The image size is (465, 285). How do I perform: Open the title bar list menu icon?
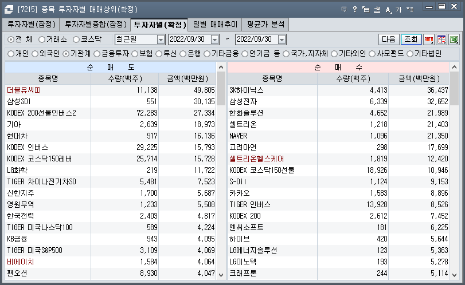410,10
